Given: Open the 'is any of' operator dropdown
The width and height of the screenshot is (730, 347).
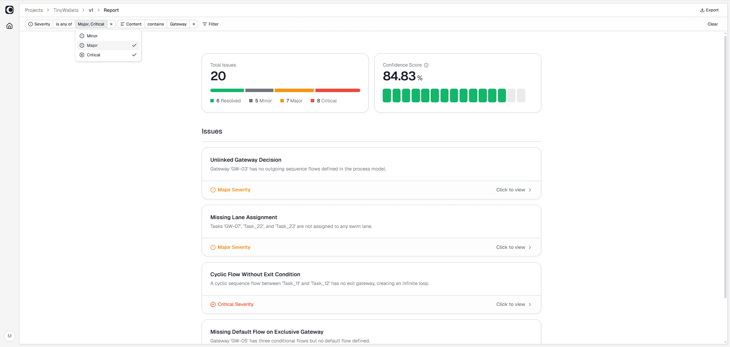Looking at the screenshot, I should pos(64,24).
